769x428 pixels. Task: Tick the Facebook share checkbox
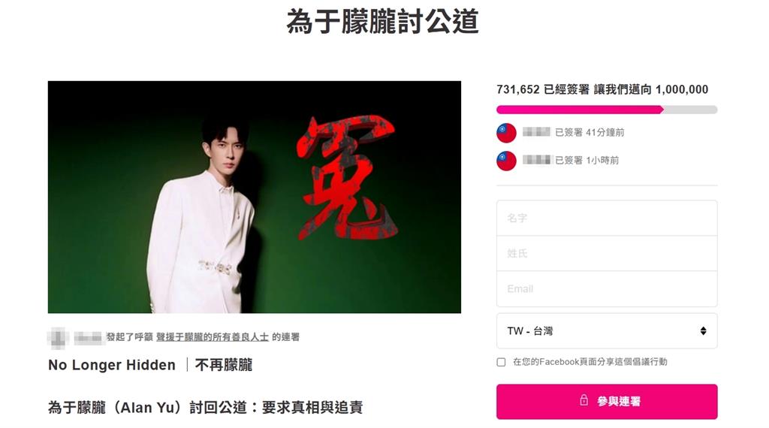[501, 363]
